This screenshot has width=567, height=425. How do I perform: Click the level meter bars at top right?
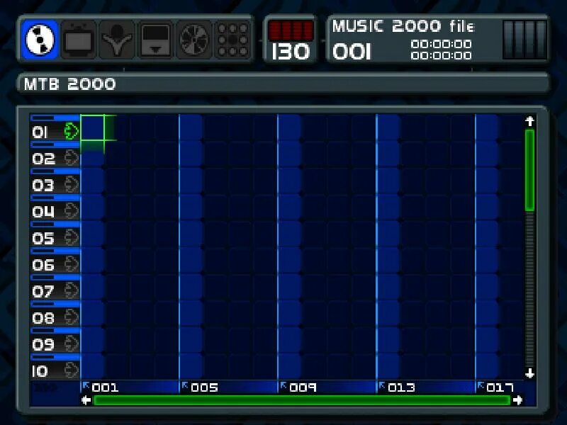point(524,40)
